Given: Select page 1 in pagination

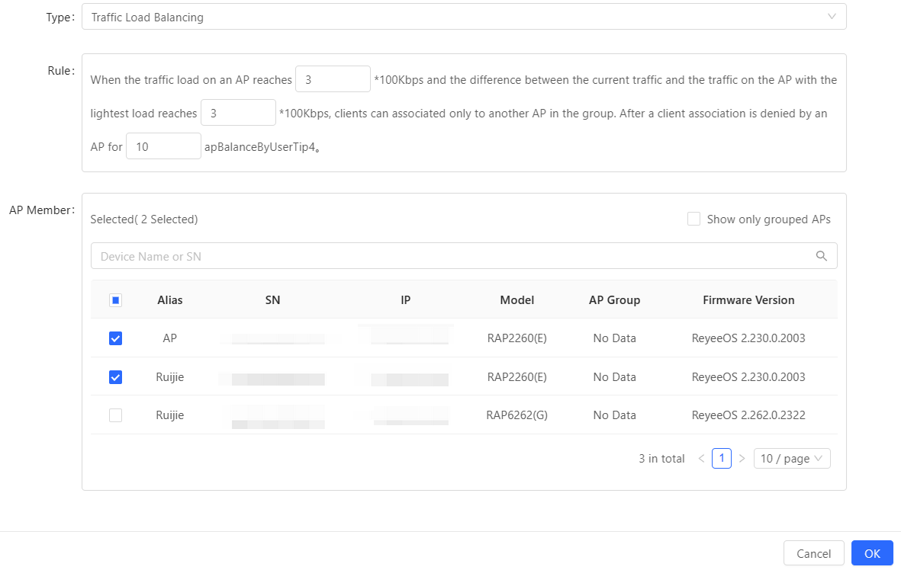Looking at the screenshot, I should click(721, 459).
